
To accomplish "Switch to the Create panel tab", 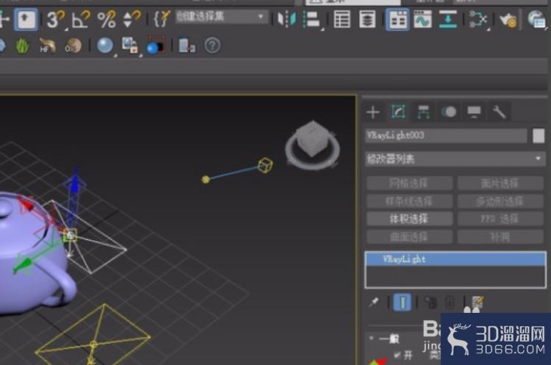I will pyautogui.click(x=373, y=112).
